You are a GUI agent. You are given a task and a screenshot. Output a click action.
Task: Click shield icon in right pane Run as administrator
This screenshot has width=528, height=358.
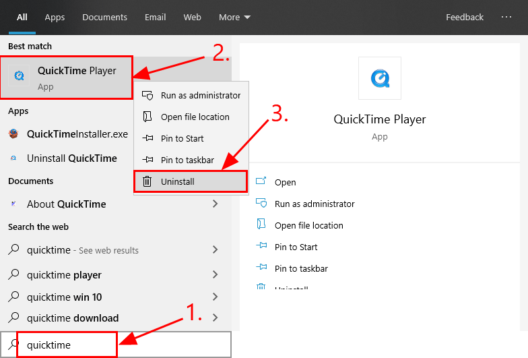(x=261, y=203)
